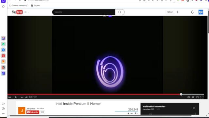209x118 pixels.
Task: Open the orange mail app in sidebar
Action: click(3, 62)
